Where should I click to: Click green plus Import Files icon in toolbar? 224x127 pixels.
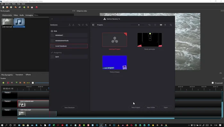tap(24, 7)
